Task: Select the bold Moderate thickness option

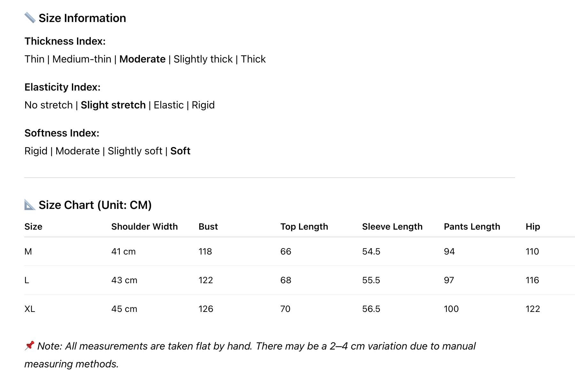Action: click(x=142, y=59)
